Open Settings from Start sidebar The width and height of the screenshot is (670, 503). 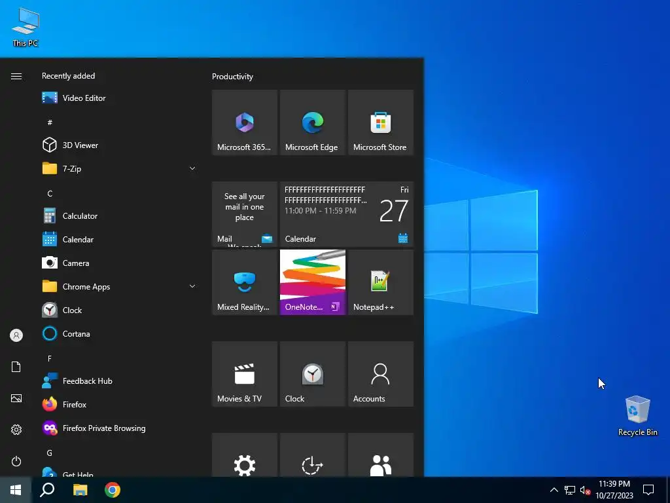16,430
